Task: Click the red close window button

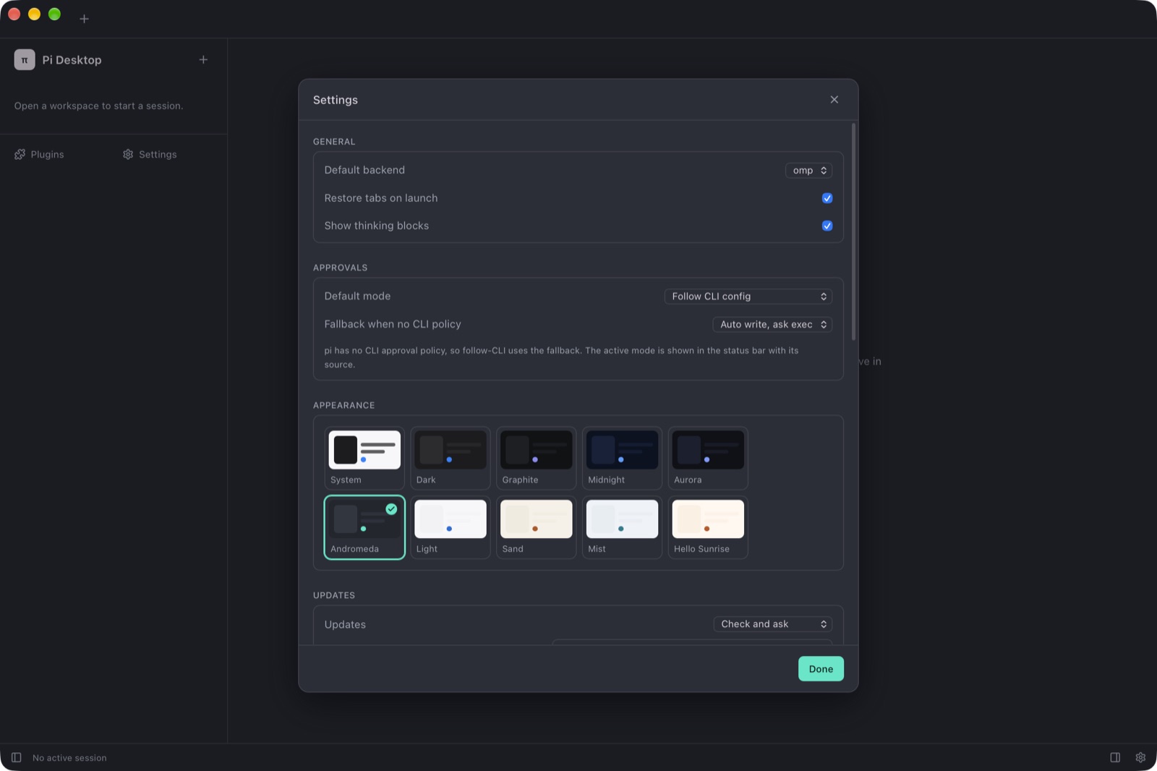Action: point(14,14)
